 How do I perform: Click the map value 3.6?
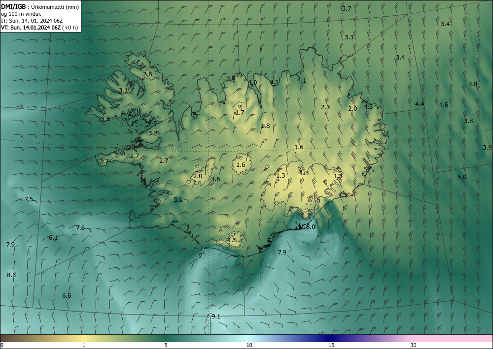(x=215, y=179)
